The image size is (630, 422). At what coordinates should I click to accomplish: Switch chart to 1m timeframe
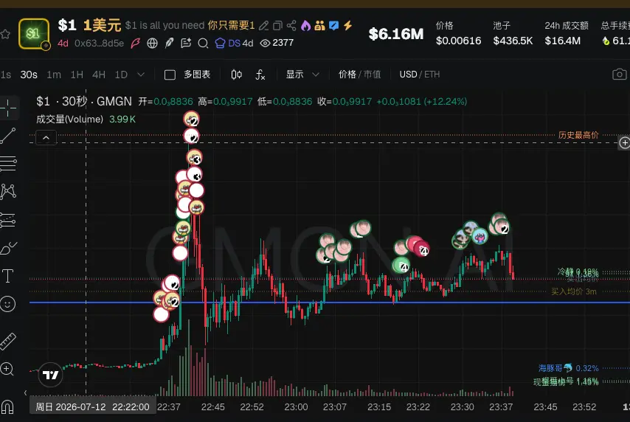[x=54, y=75]
